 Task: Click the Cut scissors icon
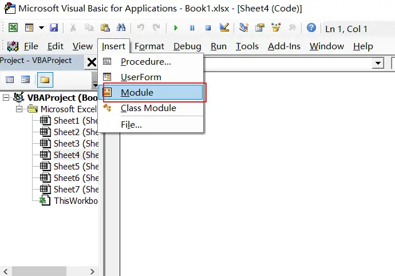pos(73,27)
